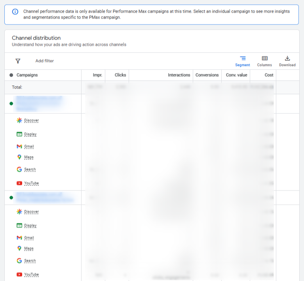The width and height of the screenshot is (304, 281).
Task: Click Maps pin icon under the first campaign
Action: click(19, 157)
